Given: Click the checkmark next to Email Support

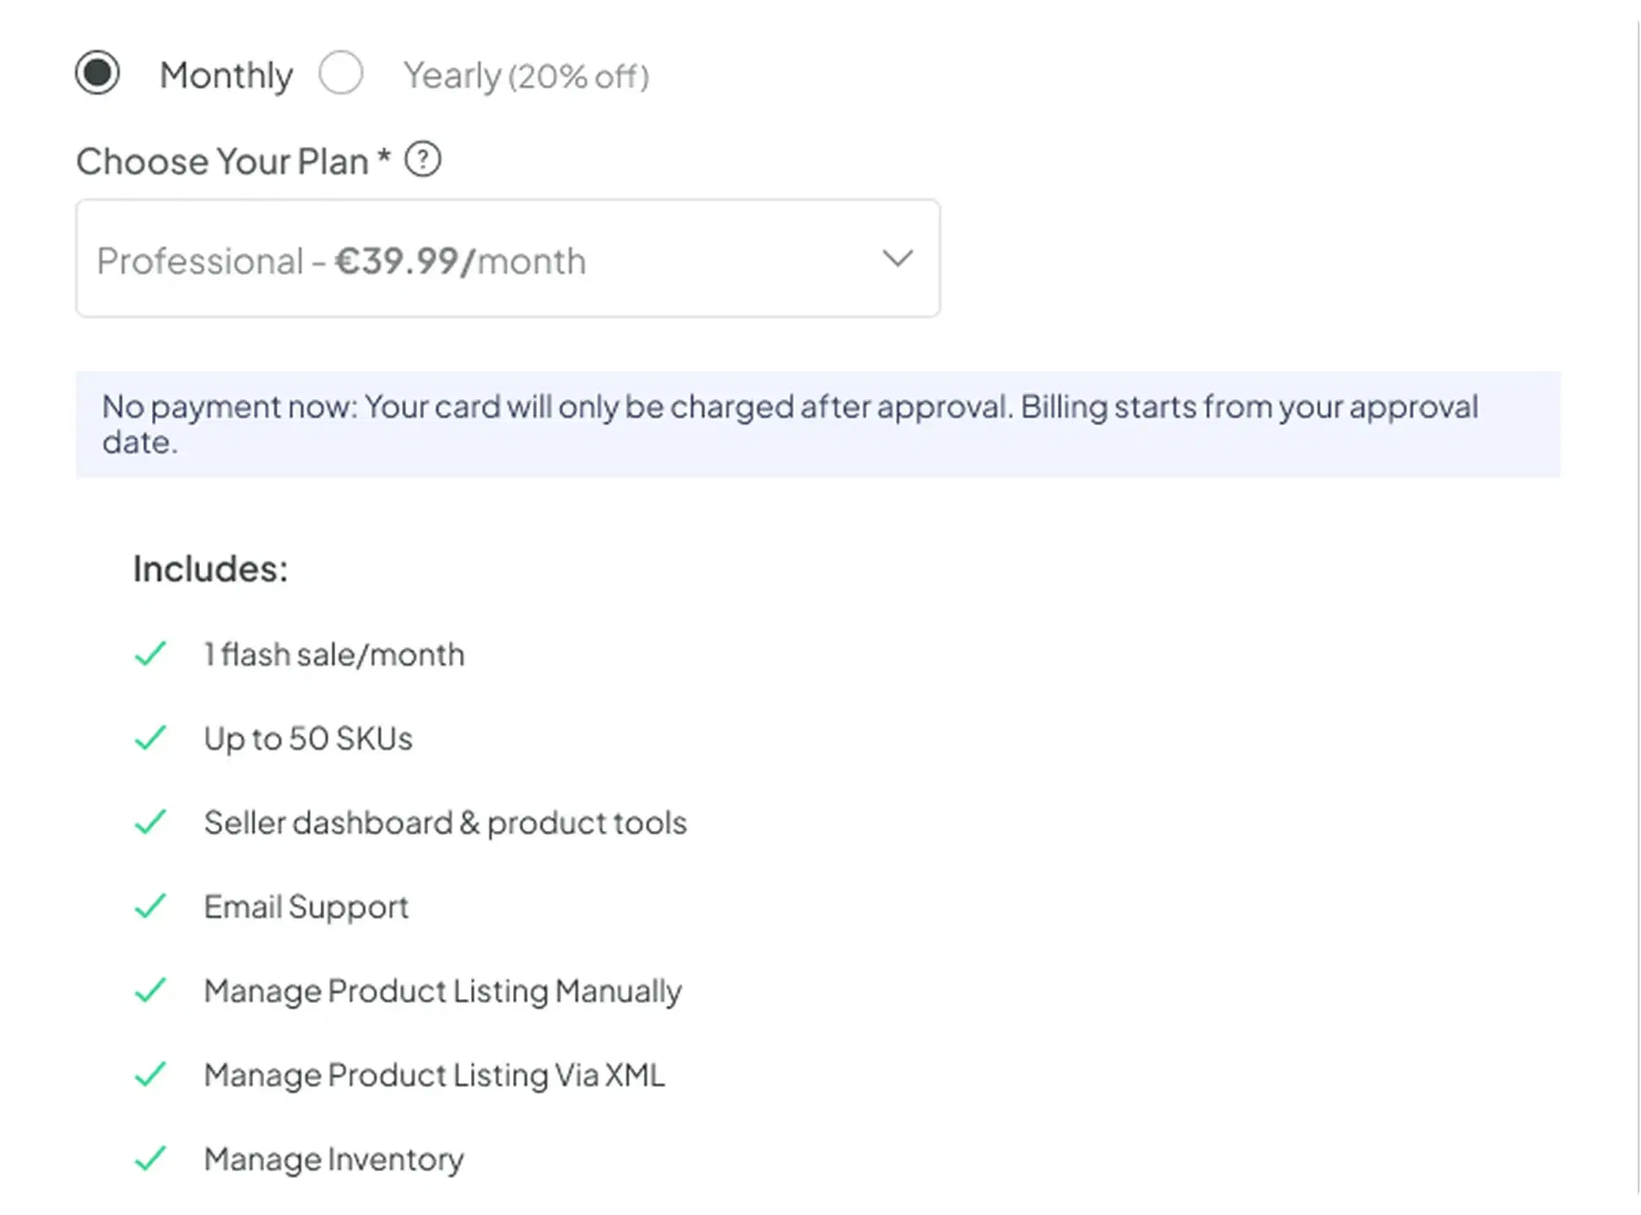Looking at the screenshot, I should (x=152, y=907).
